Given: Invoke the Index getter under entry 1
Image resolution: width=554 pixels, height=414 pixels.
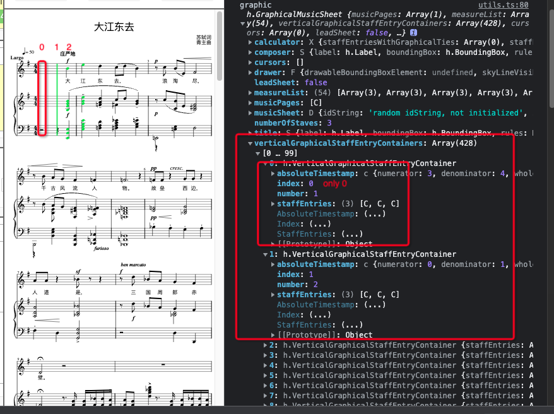Looking at the screenshot, I should [320, 315].
